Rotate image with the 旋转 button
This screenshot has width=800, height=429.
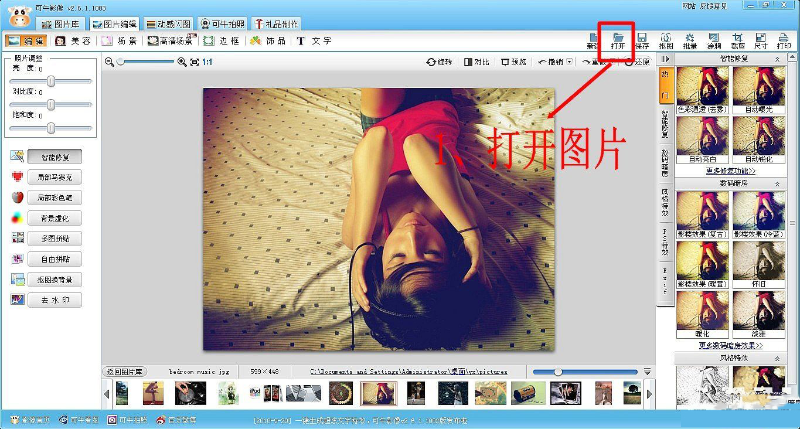pyautogui.click(x=440, y=62)
